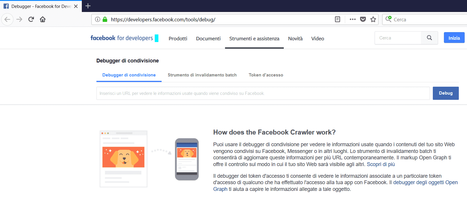This screenshot has width=467, height=197.
Task: Close the Debugger Facebook tab
Action: (x=76, y=6)
